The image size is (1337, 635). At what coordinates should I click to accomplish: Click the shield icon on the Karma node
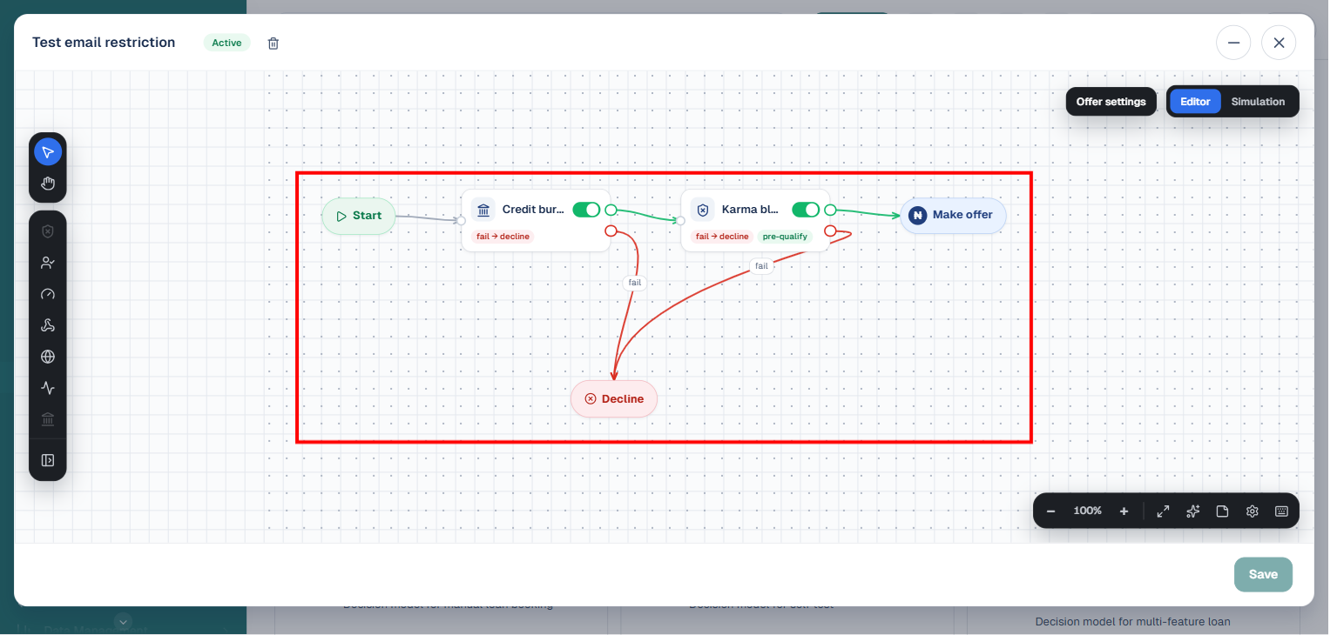pos(703,210)
